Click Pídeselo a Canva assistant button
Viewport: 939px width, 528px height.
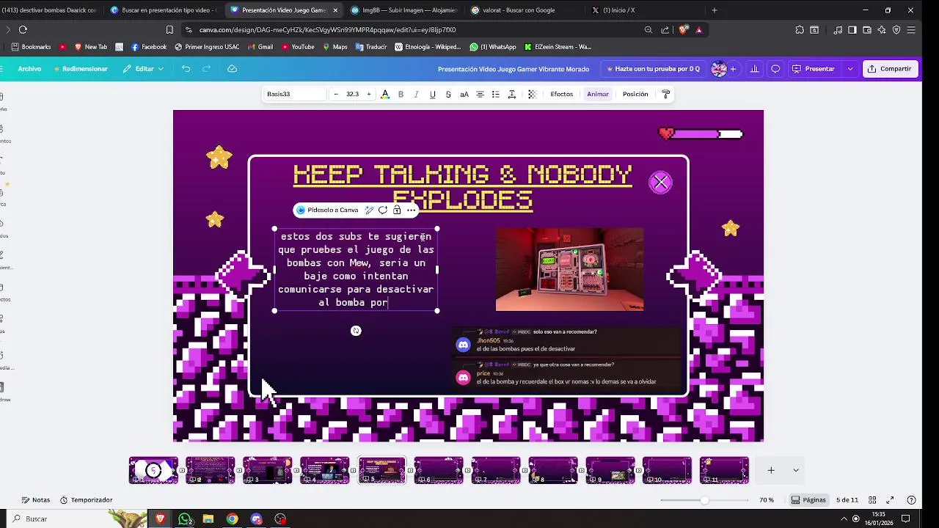click(x=328, y=210)
